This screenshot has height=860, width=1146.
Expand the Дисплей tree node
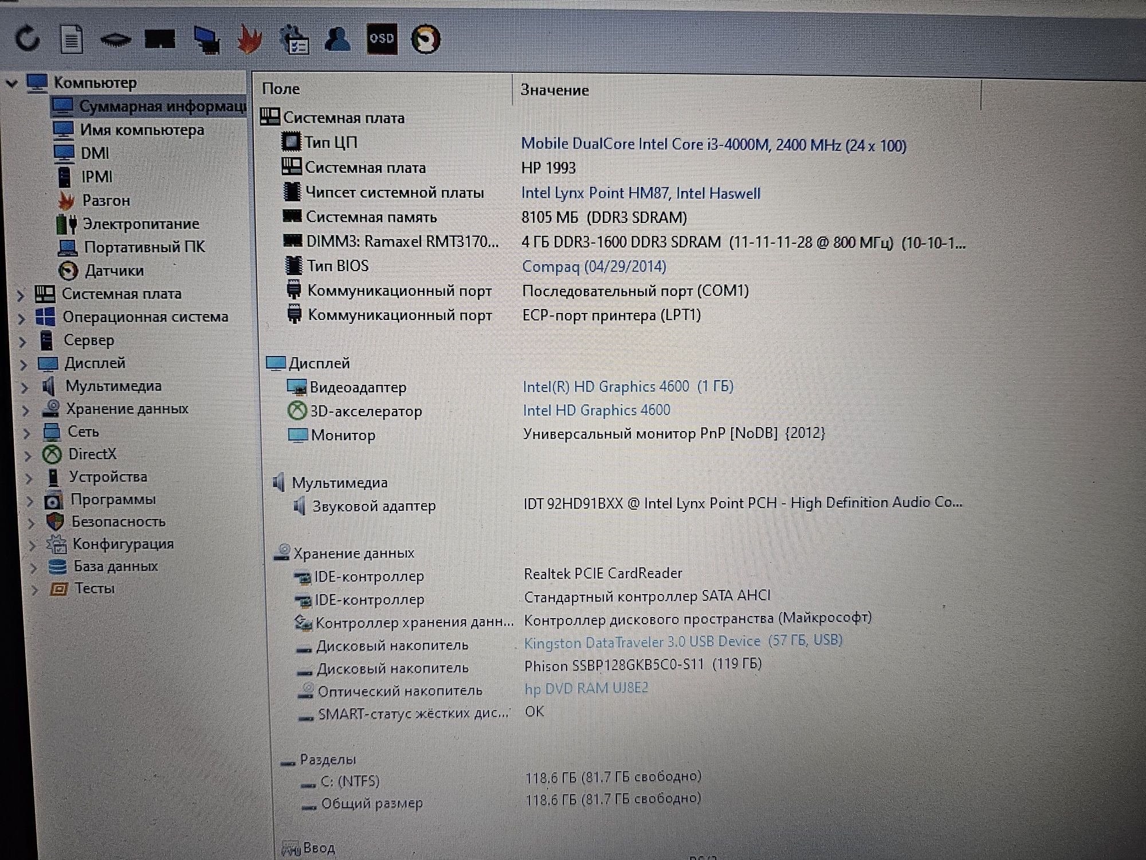[23, 365]
